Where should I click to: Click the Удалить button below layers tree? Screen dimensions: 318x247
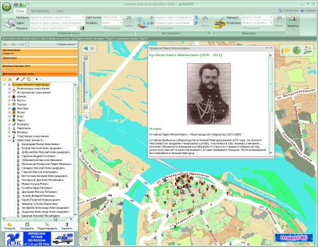[67, 226]
